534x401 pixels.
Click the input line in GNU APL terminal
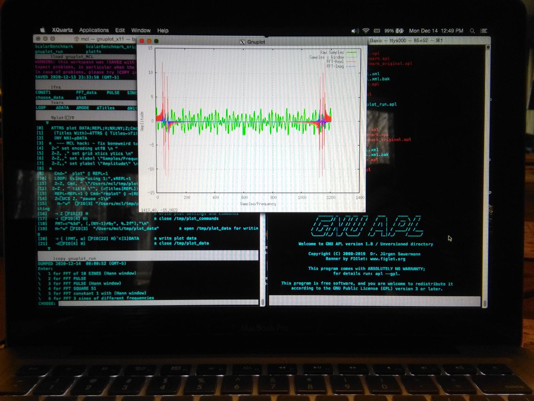(375, 301)
